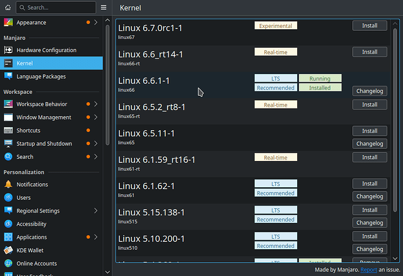
Task: Open Applications icon
Action: pyautogui.click(x=8, y=237)
